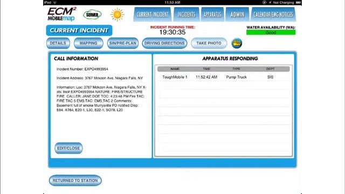Tap the Take Photo button
The image size is (345, 194).
(x=209, y=43)
